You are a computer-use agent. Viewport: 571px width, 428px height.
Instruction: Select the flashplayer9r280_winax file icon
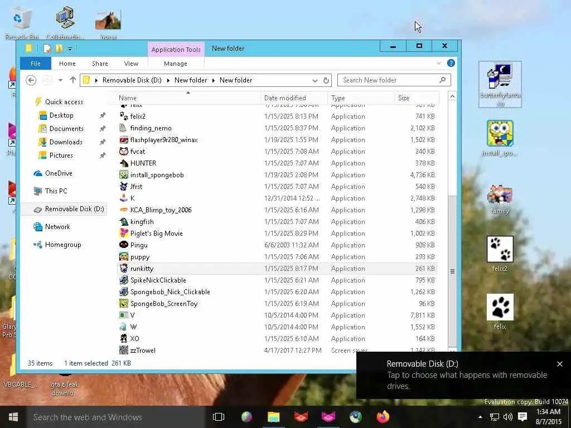click(x=124, y=140)
